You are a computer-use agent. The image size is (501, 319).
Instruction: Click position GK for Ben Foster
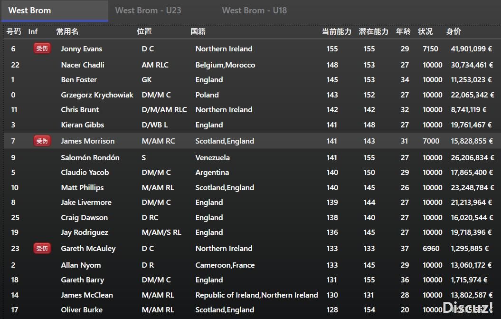point(147,80)
